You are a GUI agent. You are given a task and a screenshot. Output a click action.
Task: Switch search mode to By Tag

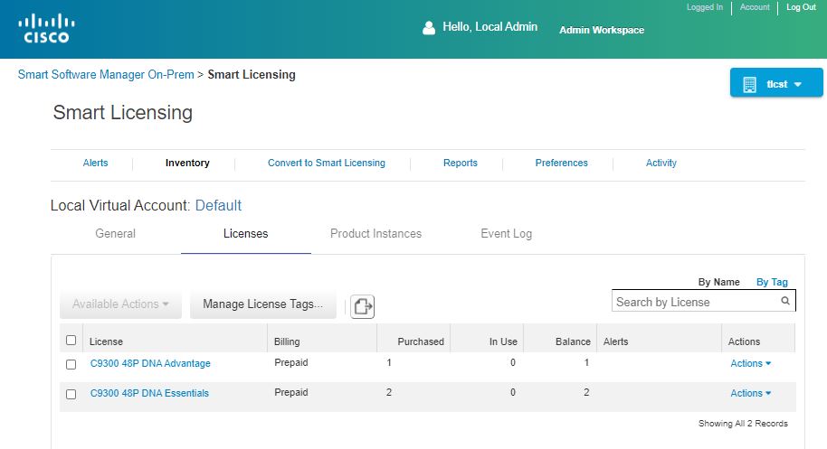click(772, 282)
